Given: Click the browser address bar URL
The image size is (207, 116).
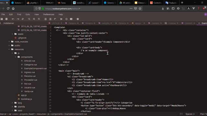Looking at the screenshot, I should pyautogui.click(x=63, y=9).
